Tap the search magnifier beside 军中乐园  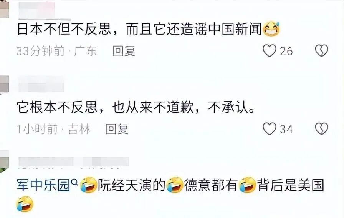(75, 182)
